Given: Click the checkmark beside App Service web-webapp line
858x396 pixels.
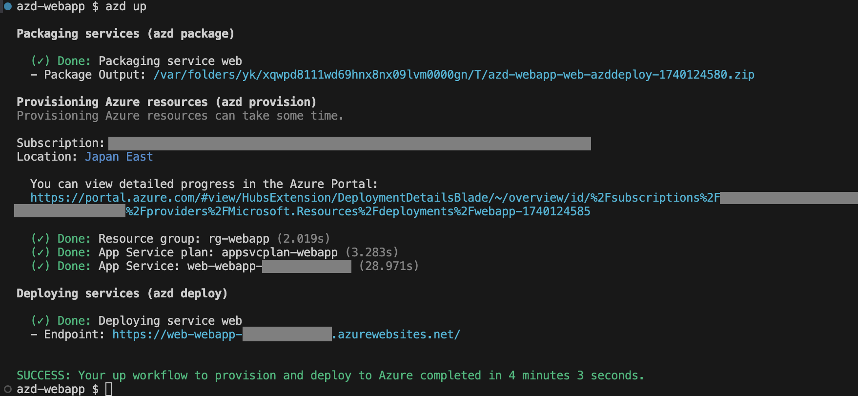Looking at the screenshot, I should pos(41,266).
